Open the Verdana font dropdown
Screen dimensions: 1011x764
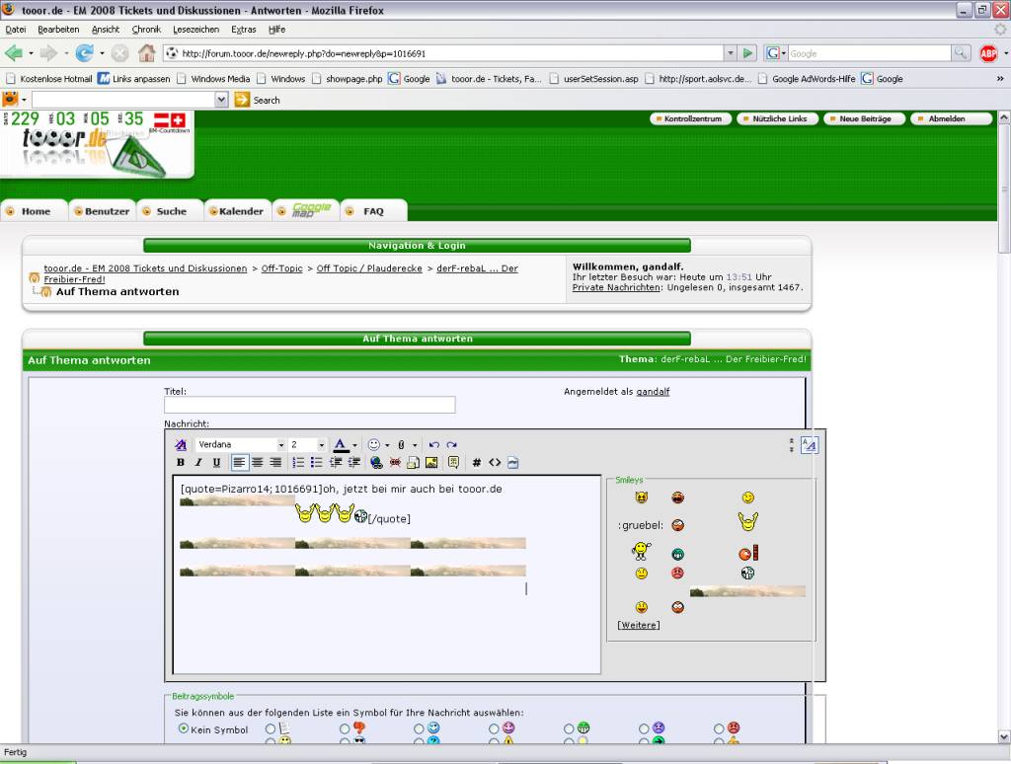tap(280, 445)
